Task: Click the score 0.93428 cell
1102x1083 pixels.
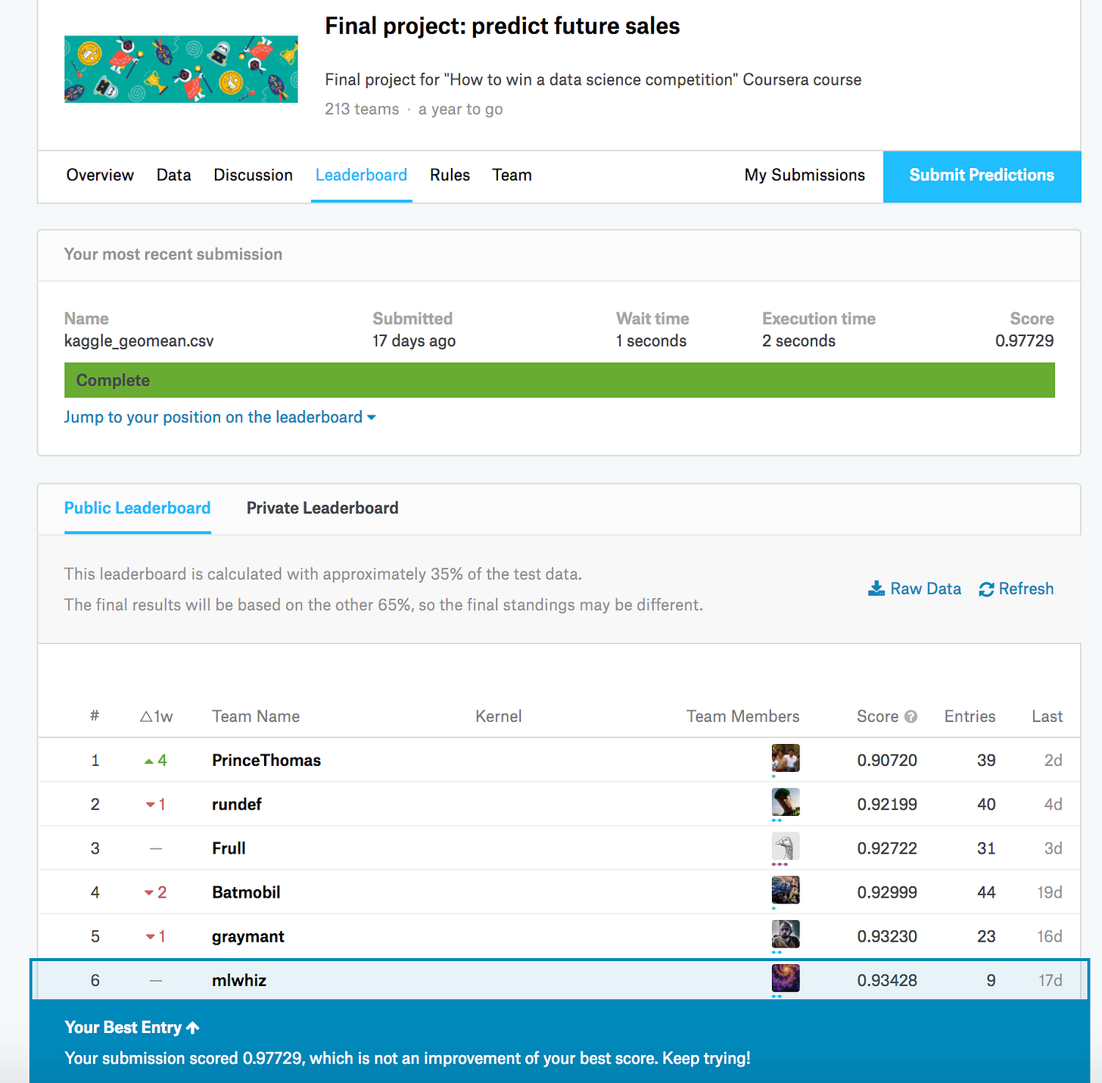Action: coord(887,981)
